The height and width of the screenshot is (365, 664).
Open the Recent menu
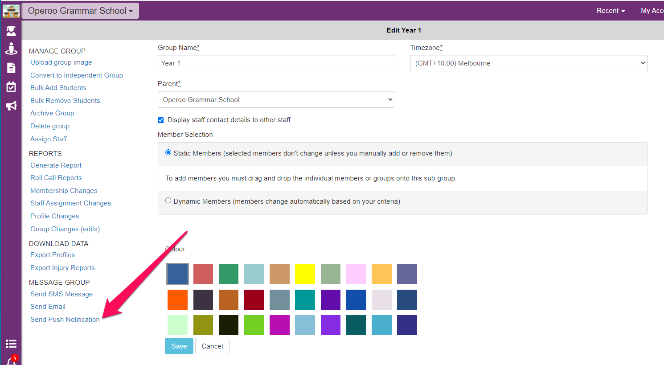610,11
